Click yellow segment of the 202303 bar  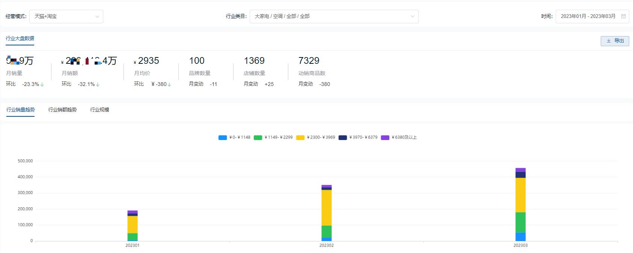(x=520, y=195)
